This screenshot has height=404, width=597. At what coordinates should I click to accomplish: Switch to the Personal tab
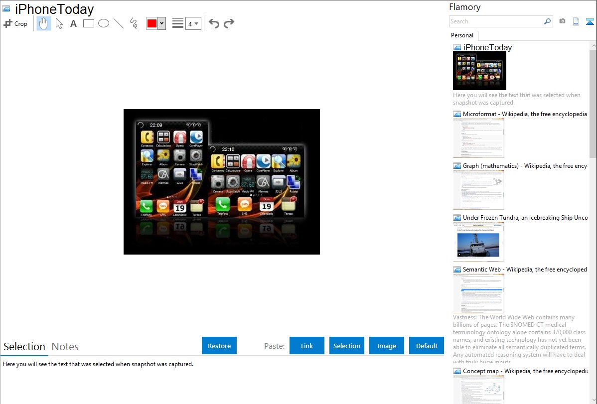(462, 35)
